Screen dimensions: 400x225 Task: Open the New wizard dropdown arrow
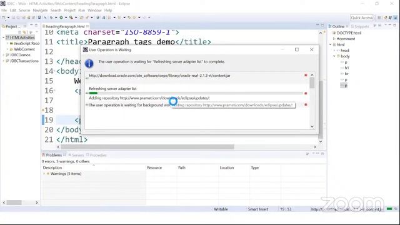click(x=8, y=17)
